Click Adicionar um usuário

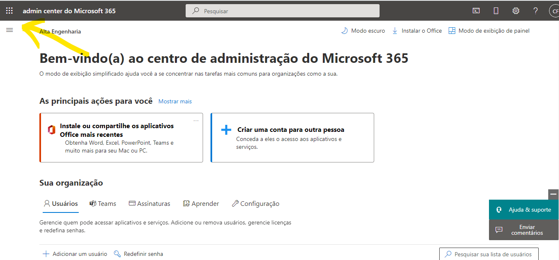(75, 254)
